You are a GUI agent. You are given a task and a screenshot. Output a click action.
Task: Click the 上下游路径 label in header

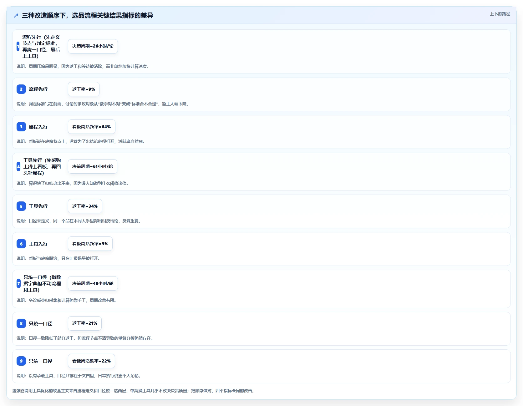[500, 14]
